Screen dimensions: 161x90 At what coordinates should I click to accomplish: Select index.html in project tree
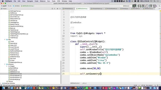[13, 45]
